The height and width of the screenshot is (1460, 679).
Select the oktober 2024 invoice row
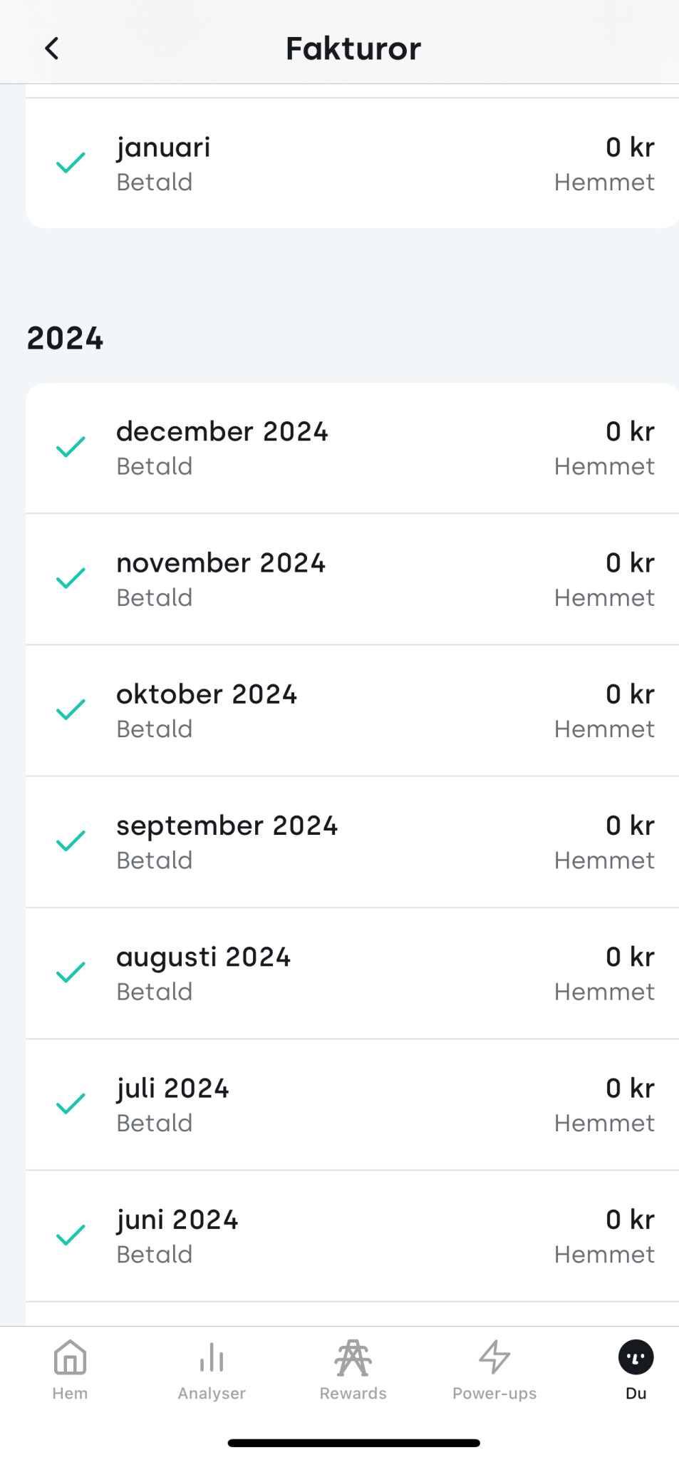click(x=352, y=711)
